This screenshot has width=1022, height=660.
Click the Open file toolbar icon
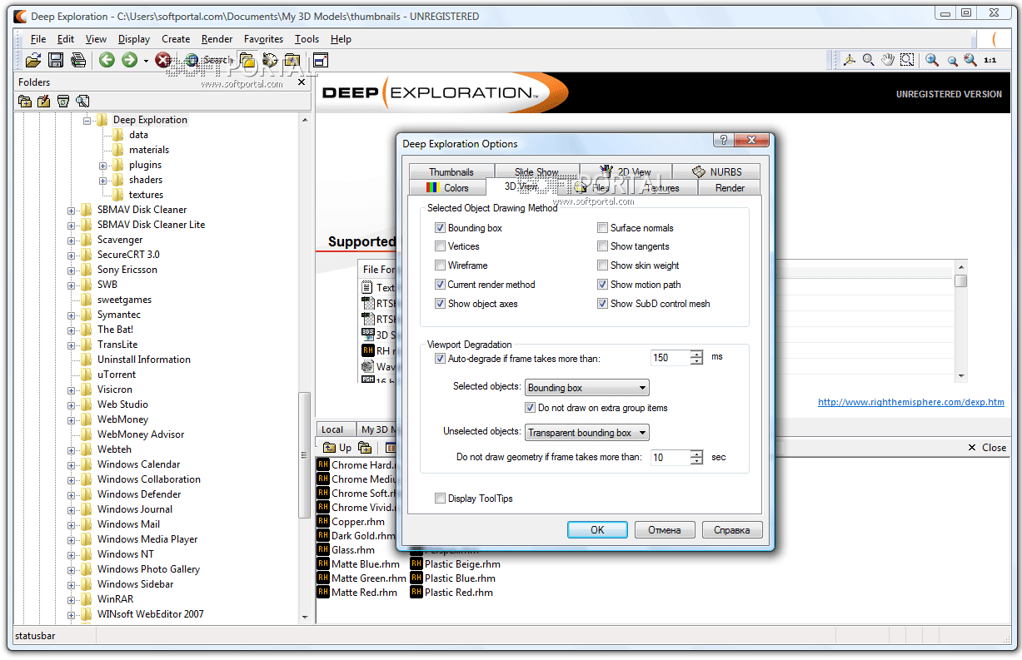click(x=32, y=60)
